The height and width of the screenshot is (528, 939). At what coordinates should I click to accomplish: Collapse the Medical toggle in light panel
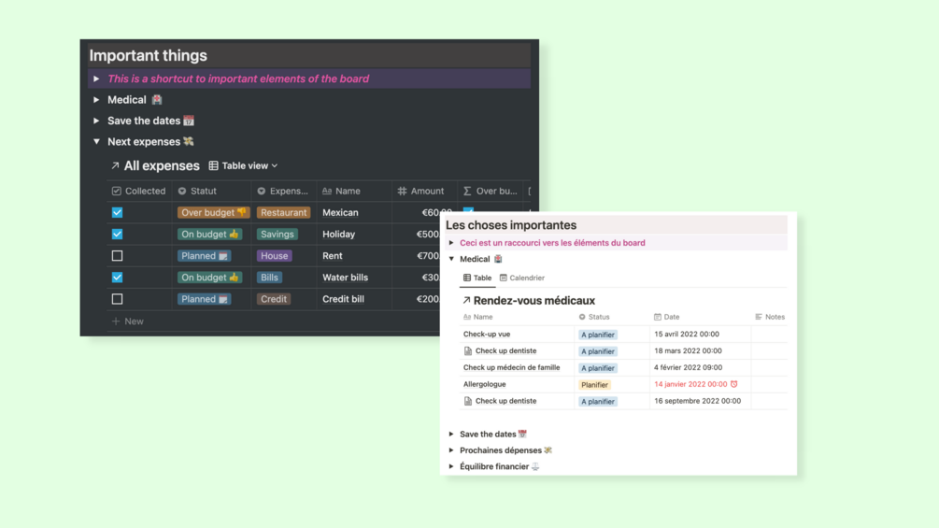click(451, 259)
